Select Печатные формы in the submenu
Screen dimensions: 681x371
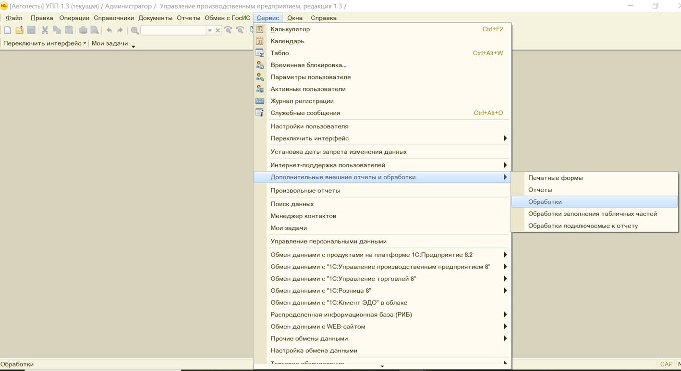595,178
